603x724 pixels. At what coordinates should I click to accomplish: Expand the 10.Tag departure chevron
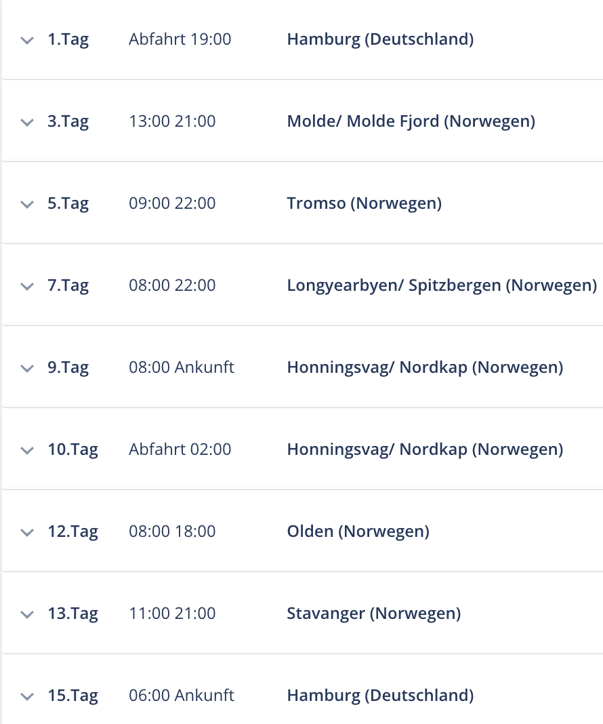coord(27,451)
